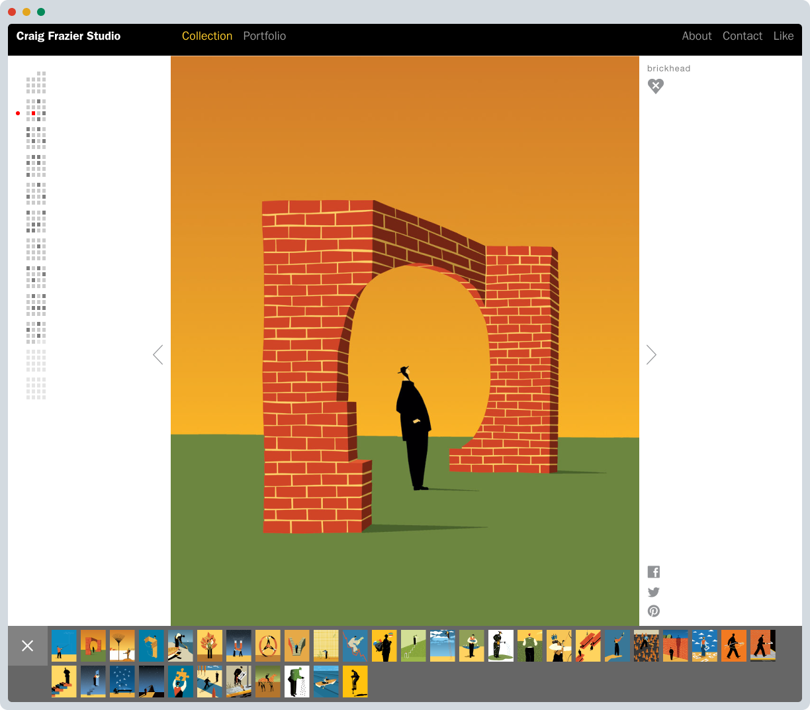Share the artwork on Twitter
Image resolution: width=810 pixels, height=710 pixels.
(654, 592)
